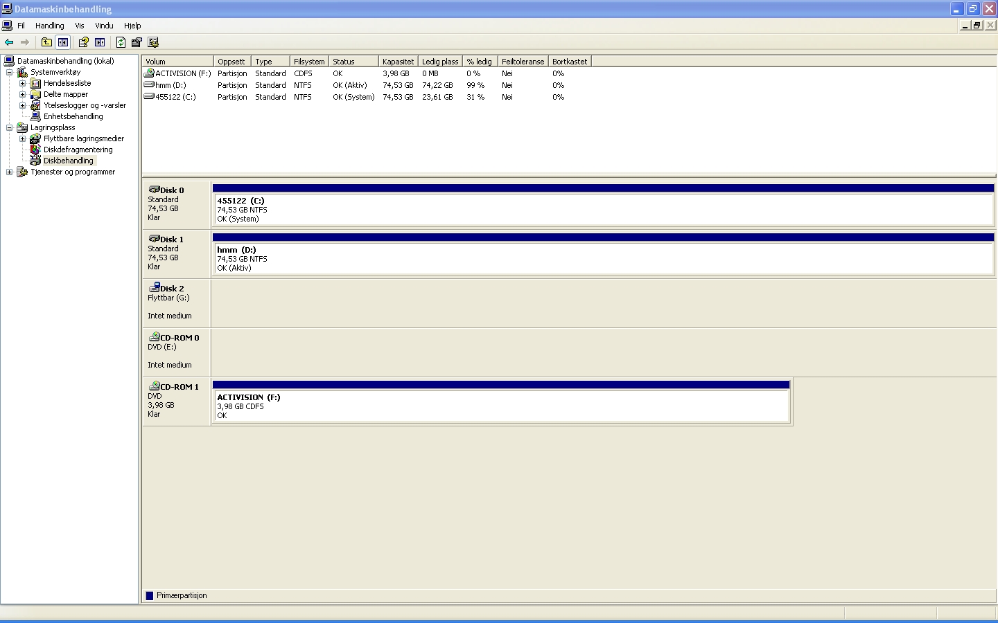Refresh disk view with green arrows icon
This screenshot has width=998, height=623.
point(121,42)
